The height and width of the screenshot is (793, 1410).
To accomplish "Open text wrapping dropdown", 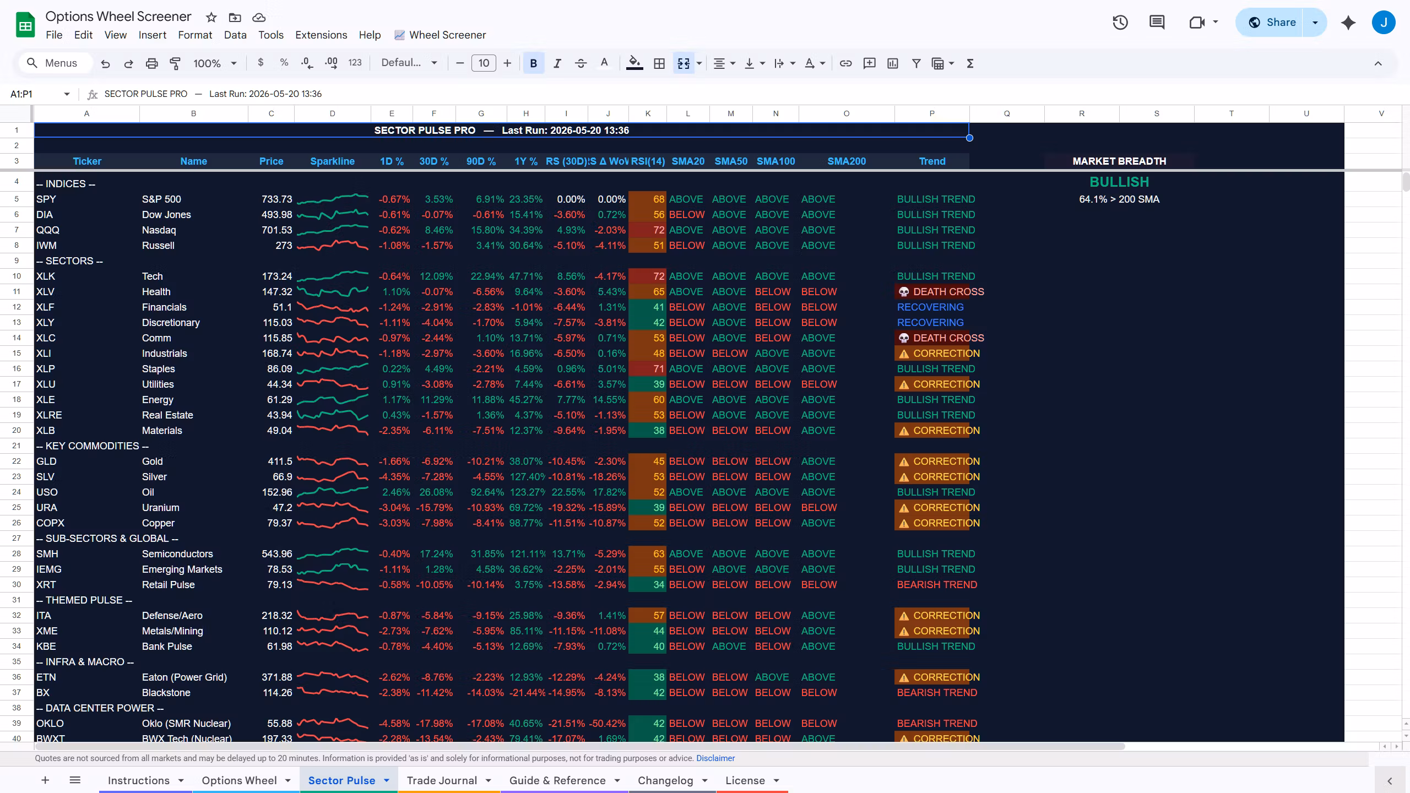I will [785, 63].
